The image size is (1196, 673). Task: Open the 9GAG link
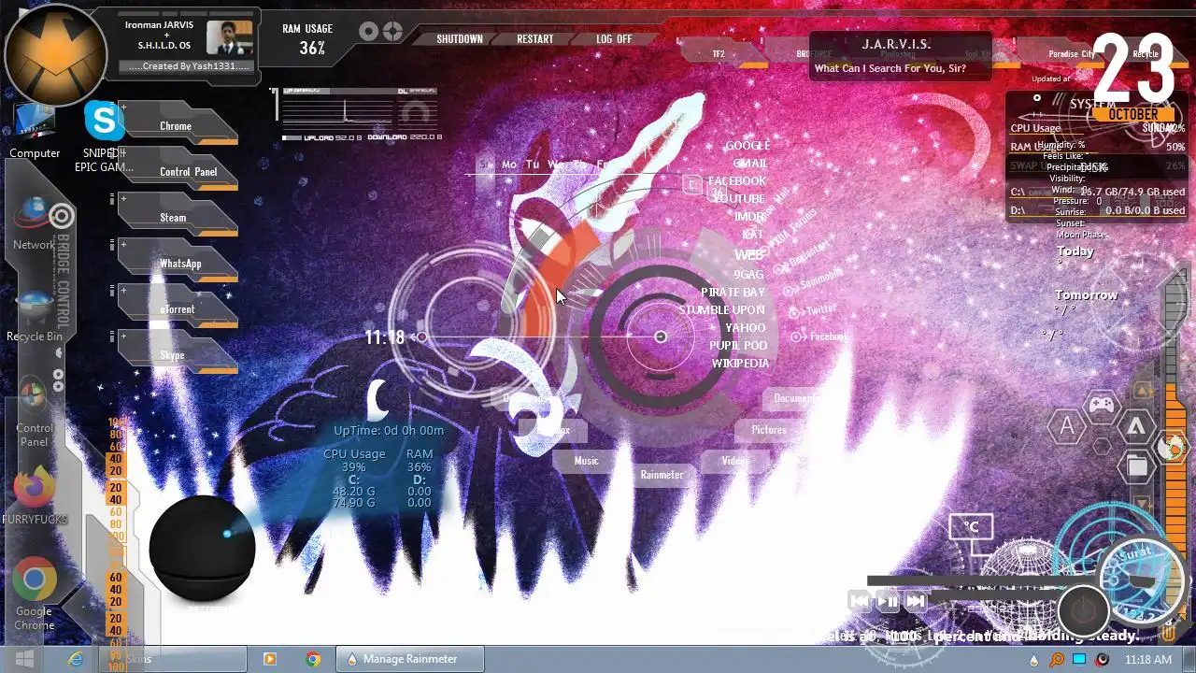tap(748, 275)
